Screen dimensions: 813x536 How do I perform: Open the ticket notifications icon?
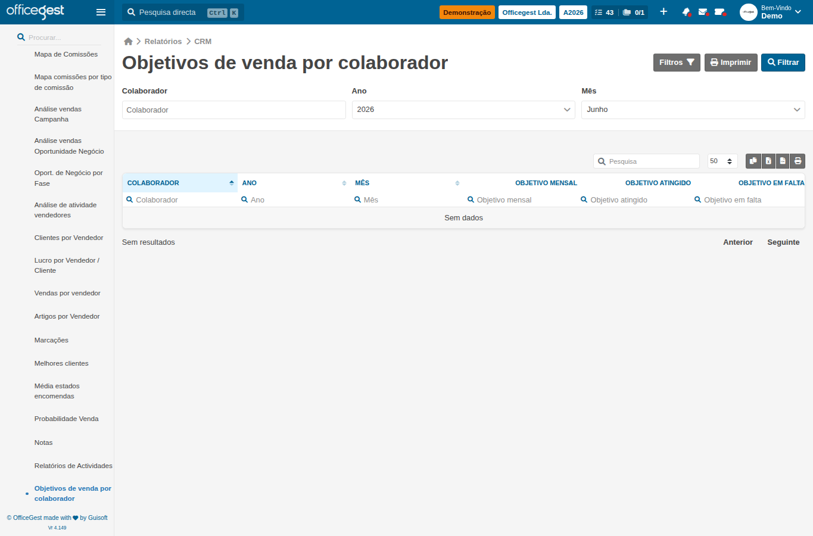(x=719, y=12)
